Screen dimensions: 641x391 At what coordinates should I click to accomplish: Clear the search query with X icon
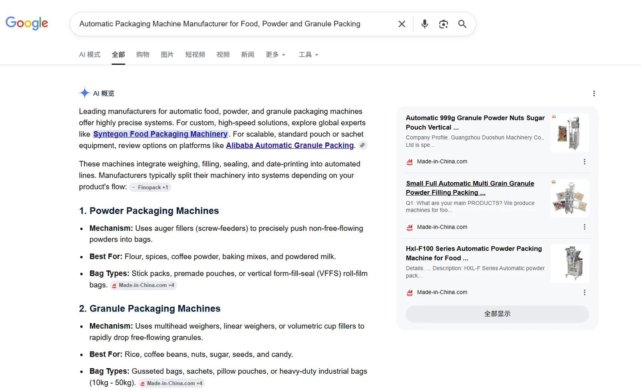(x=402, y=24)
